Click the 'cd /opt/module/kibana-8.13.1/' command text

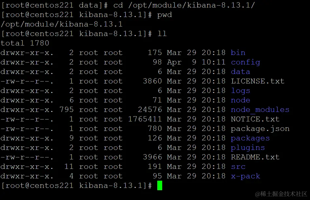pyautogui.click(x=184, y=5)
